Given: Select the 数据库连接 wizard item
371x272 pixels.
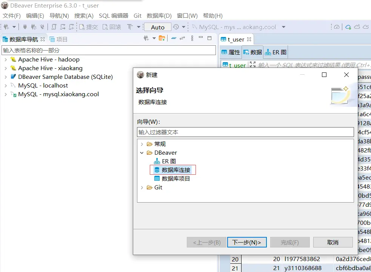Looking at the screenshot, I should [x=172, y=170].
